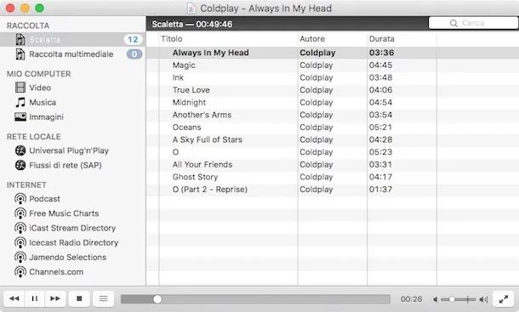Click the magnifier icon in search field

tap(453, 23)
